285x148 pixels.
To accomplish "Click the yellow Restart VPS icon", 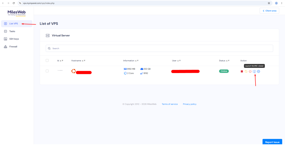I will (x=246, y=71).
